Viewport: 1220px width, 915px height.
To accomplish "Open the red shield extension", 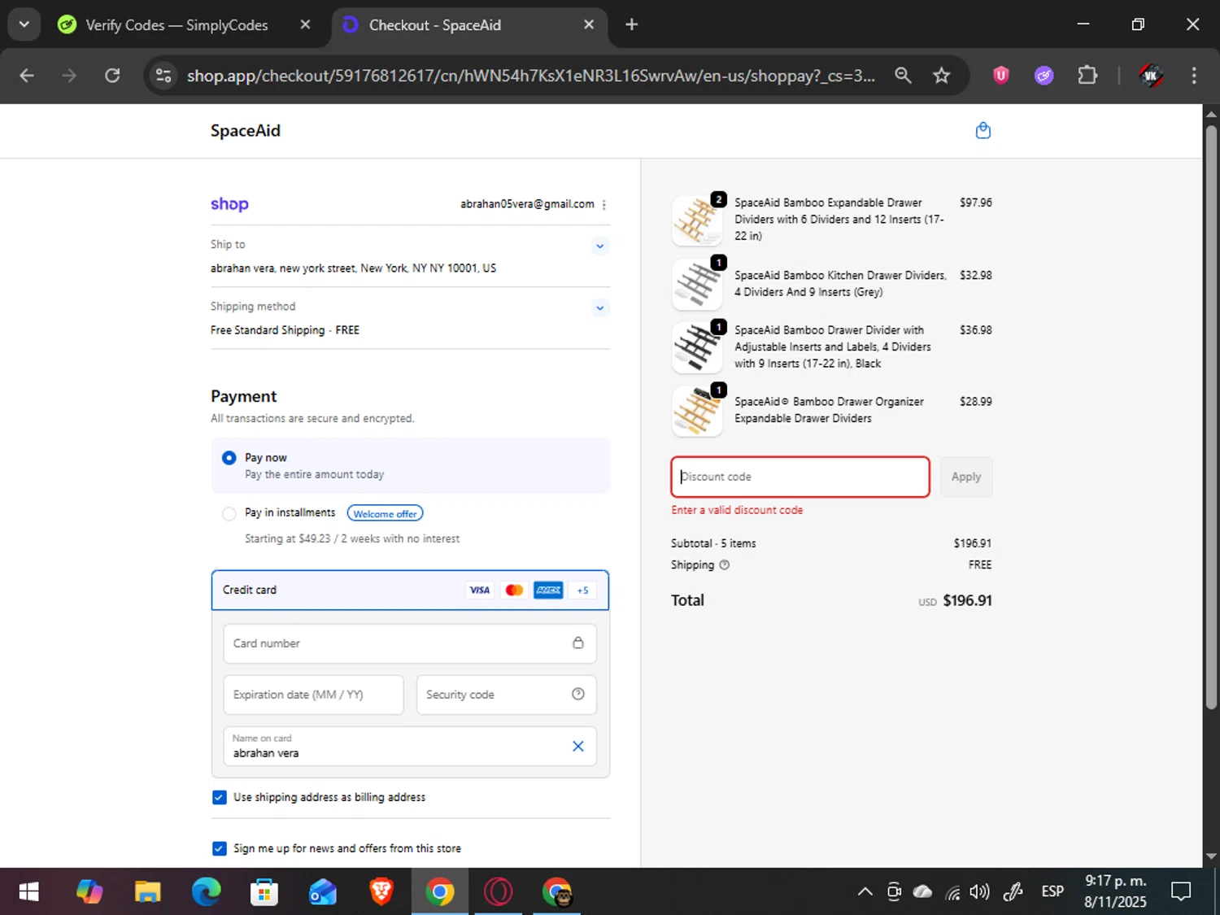I will [x=1001, y=76].
